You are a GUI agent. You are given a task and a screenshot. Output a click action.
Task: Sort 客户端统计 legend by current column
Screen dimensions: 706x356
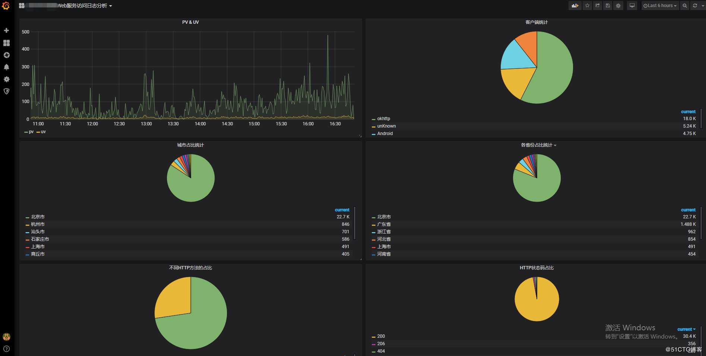coord(688,112)
